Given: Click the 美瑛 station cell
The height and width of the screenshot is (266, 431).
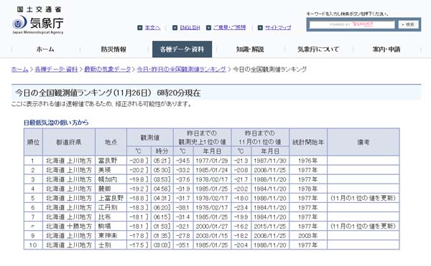Looking at the screenshot, I should pyautogui.click(x=111, y=170).
